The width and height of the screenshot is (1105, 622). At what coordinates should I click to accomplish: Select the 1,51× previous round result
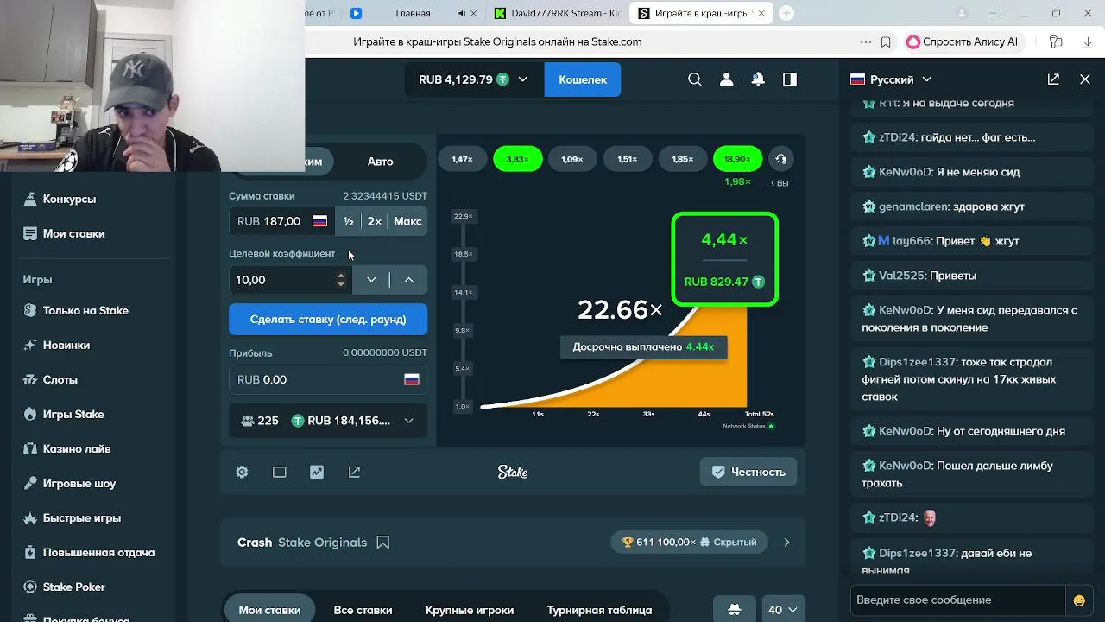coord(628,159)
